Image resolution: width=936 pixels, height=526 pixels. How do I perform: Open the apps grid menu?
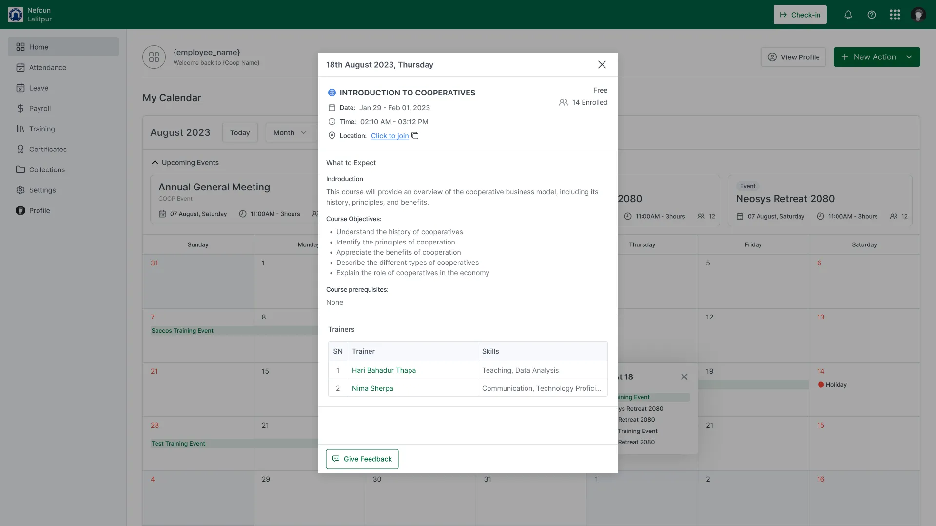895,15
